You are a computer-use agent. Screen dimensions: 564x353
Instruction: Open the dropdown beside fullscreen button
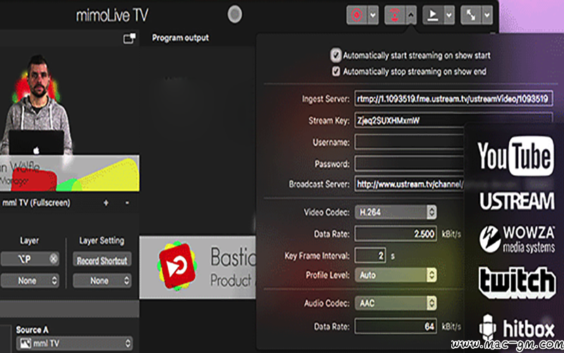(487, 15)
